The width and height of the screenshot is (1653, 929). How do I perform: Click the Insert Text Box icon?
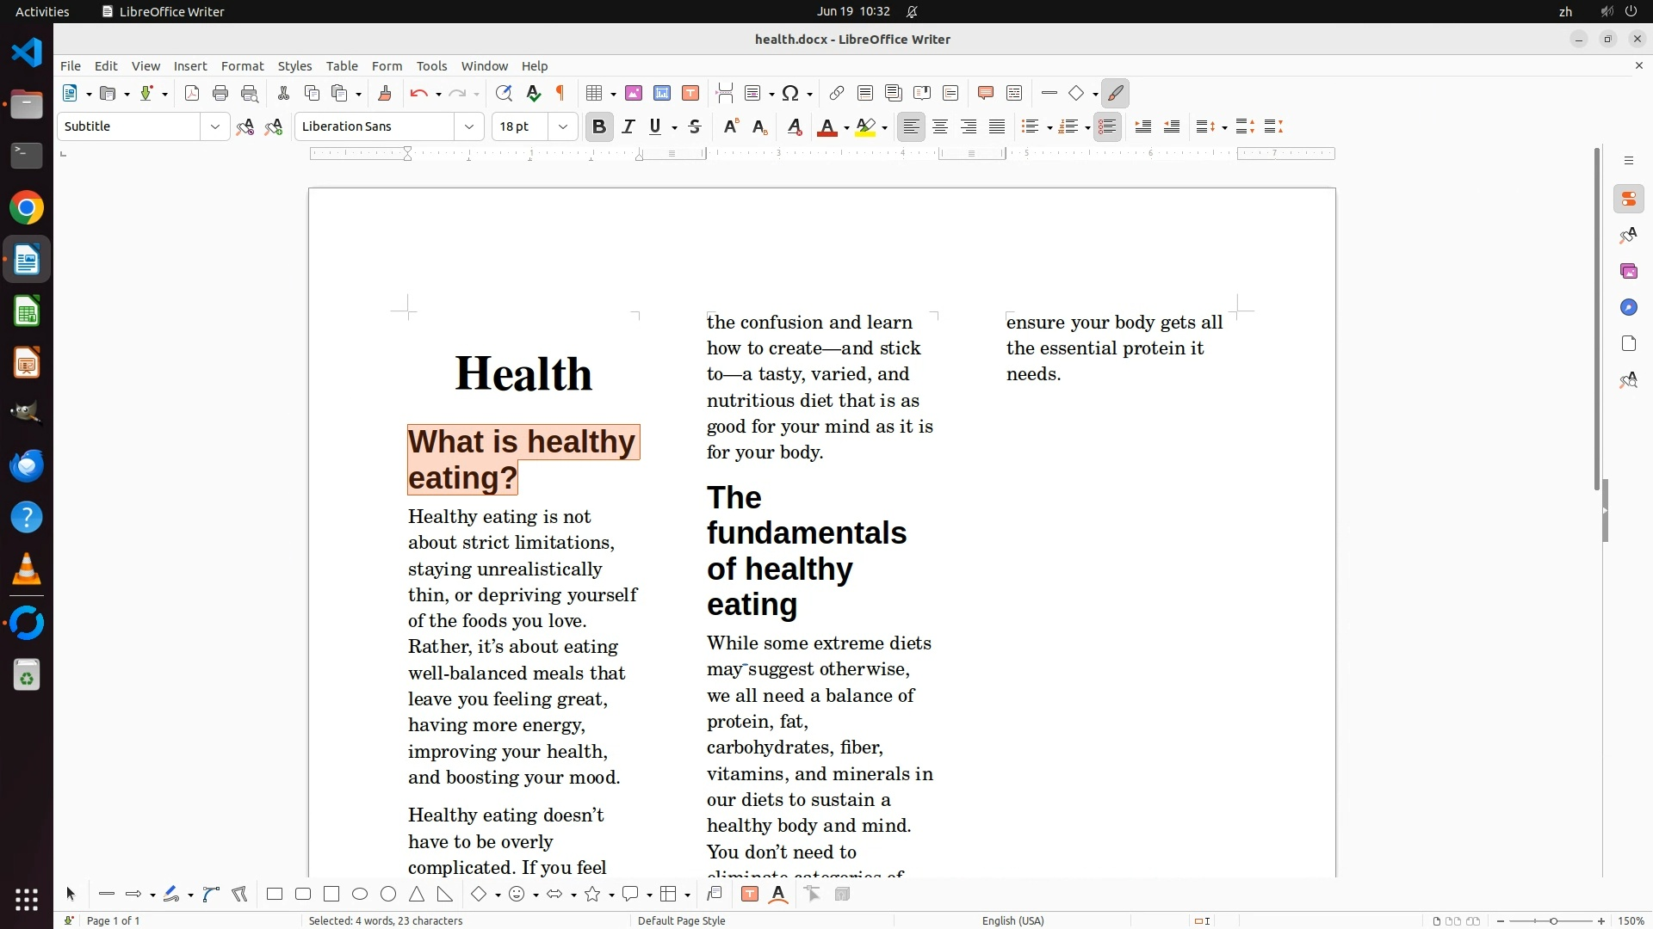690,94
